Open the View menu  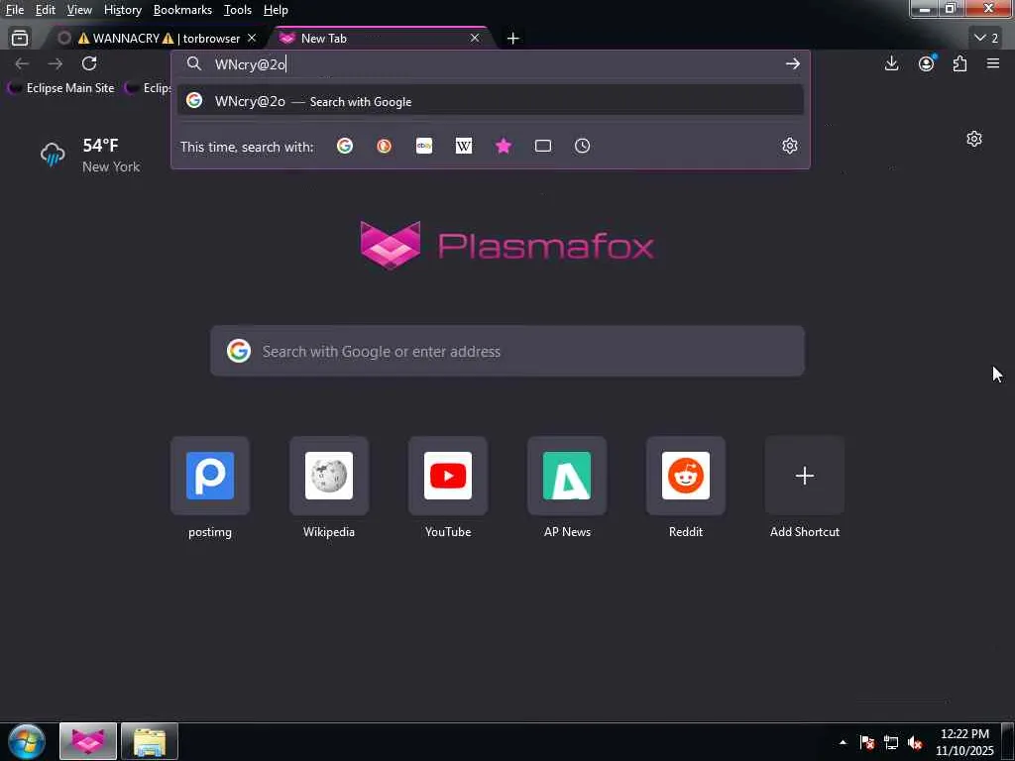click(x=79, y=10)
